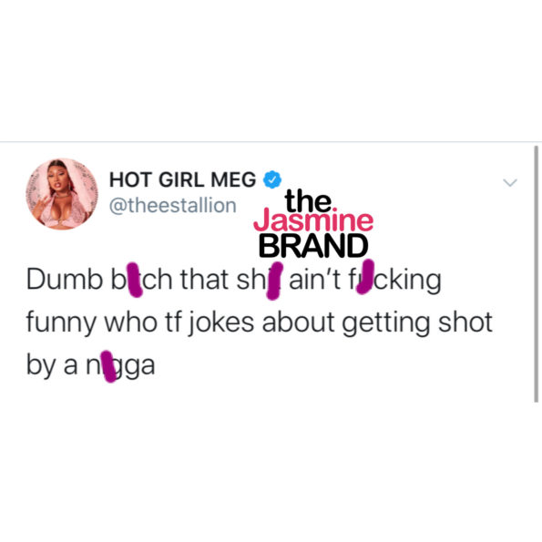542x542 pixels.
Task: Click the word 'the' in the watermark logo
Action: [308, 200]
